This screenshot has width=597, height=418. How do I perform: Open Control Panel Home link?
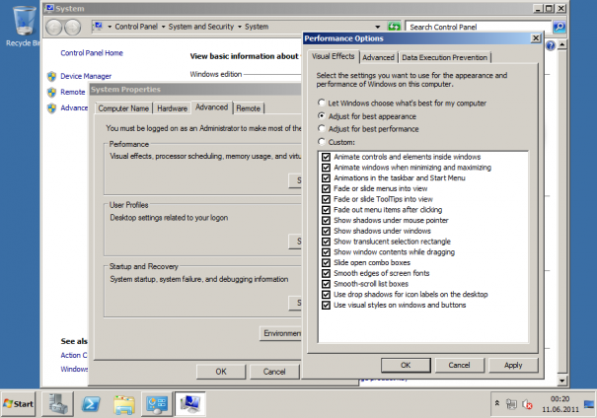(92, 53)
